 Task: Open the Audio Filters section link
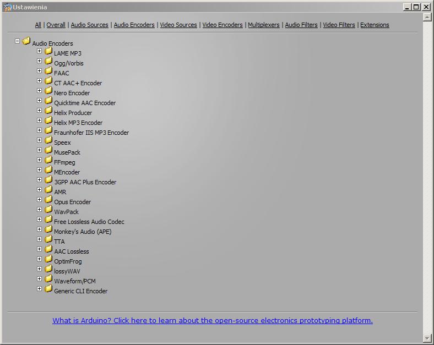301,25
